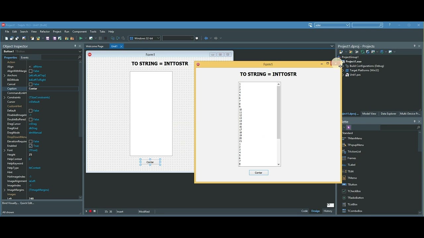Click the back navigation arrow in toolbar
The height and width of the screenshot is (238, 424).
(206, 38)
